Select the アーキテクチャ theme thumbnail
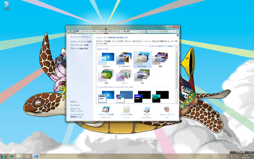 pos(124,60)
